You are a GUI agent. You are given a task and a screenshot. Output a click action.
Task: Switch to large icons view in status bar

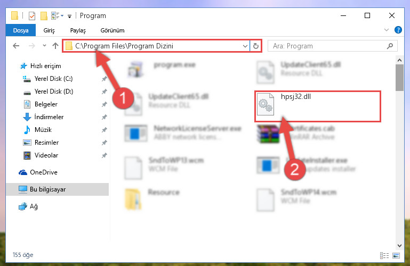tap(396, 255)
